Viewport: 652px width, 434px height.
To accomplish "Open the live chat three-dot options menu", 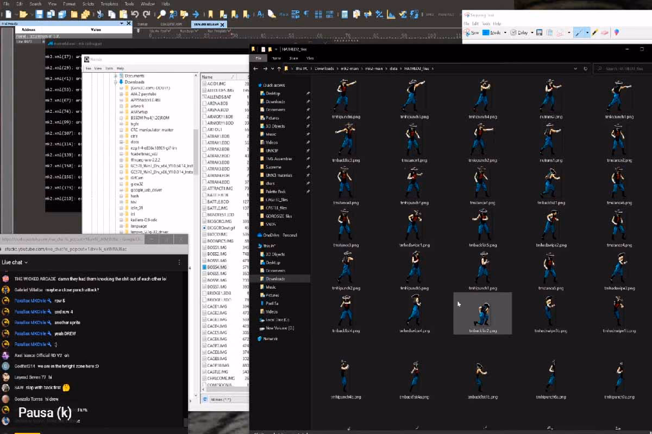I will tap(179, 262).
